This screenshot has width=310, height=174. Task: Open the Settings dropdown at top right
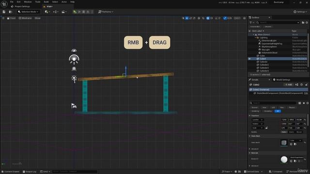[x=300, y=12]
